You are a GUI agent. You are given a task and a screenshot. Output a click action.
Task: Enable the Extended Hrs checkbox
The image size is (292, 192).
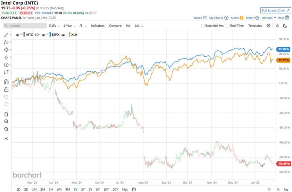coord(203,26)
